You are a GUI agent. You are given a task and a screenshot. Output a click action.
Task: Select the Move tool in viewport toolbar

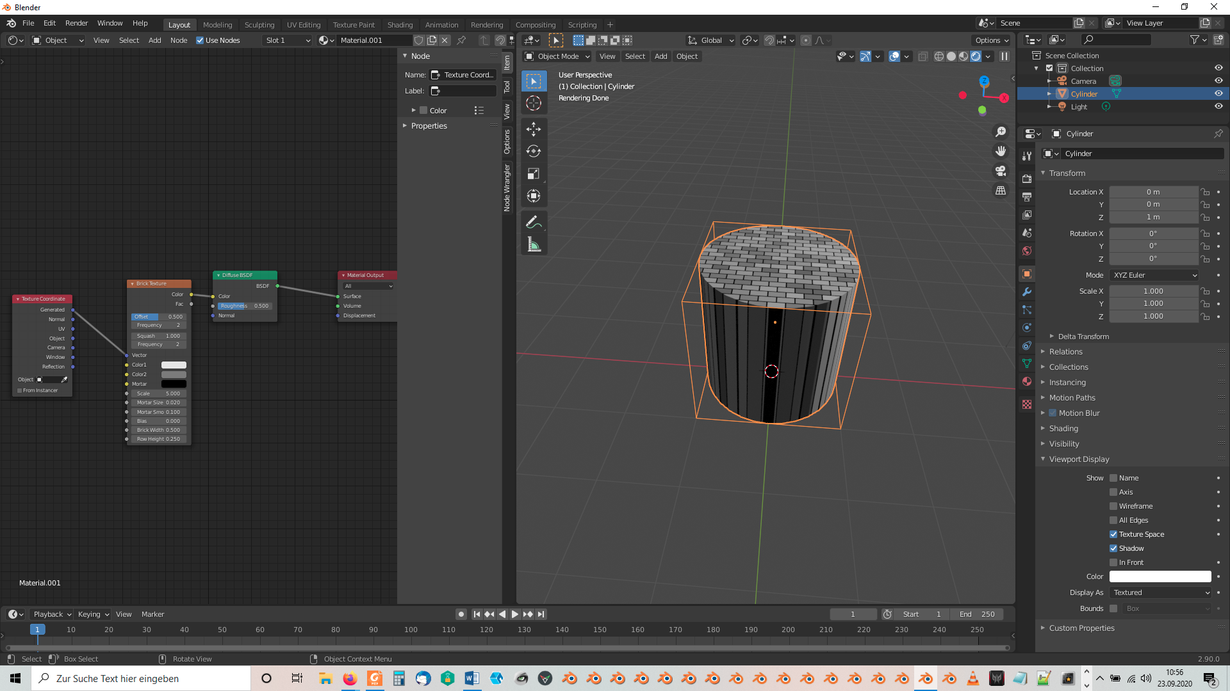[534, 129]
